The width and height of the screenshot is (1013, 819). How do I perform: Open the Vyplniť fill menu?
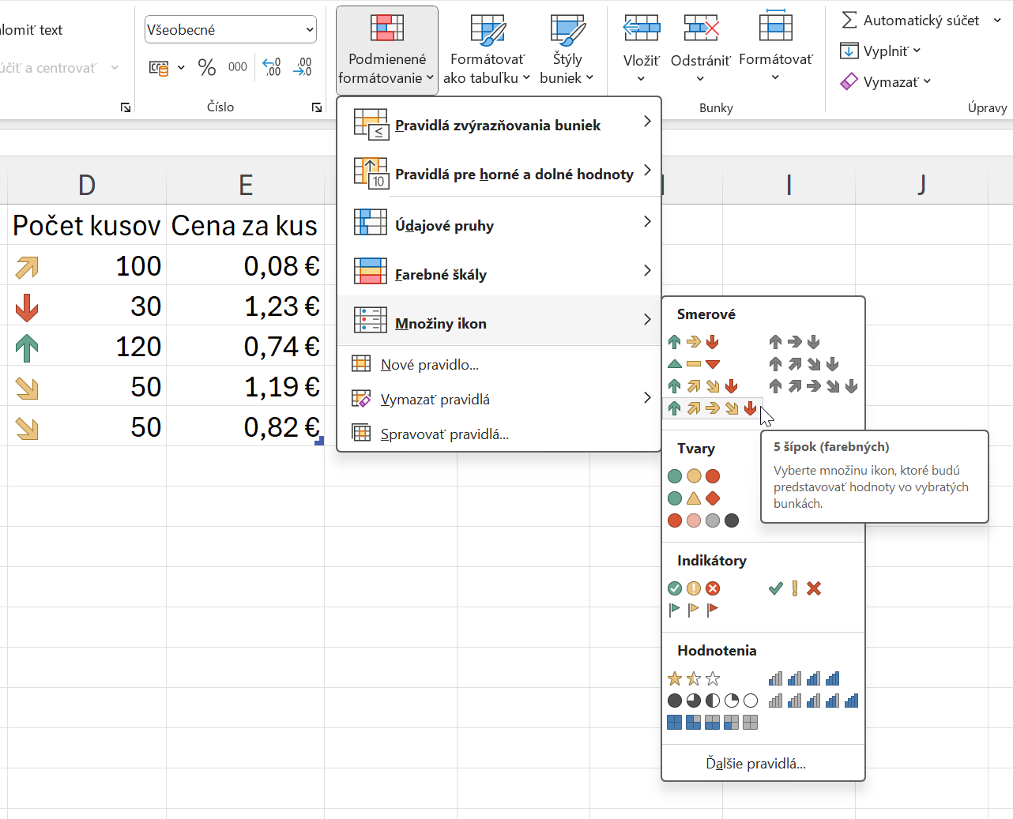[881, 51]
